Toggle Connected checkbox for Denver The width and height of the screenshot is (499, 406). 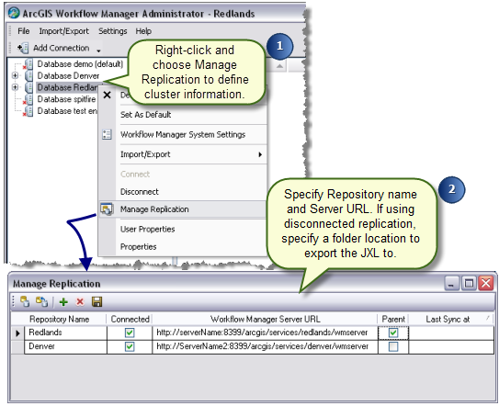[130, 346]
